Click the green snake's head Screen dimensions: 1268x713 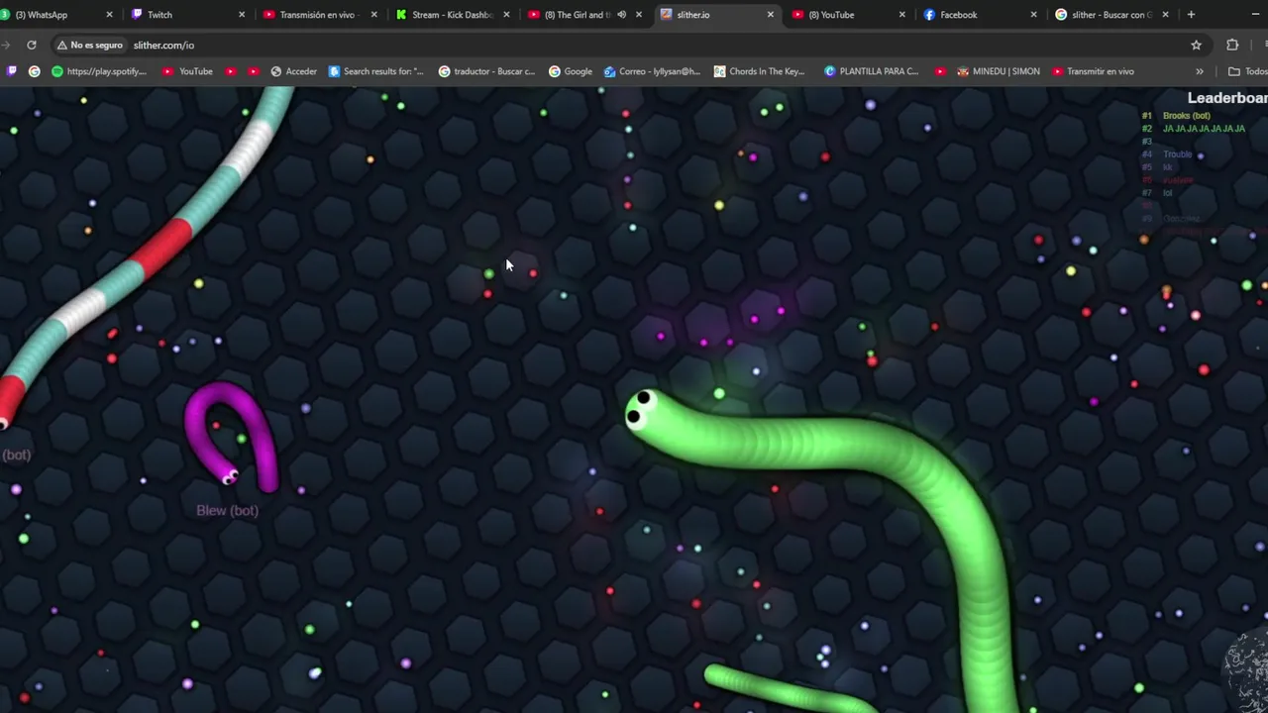coord(642,408)
